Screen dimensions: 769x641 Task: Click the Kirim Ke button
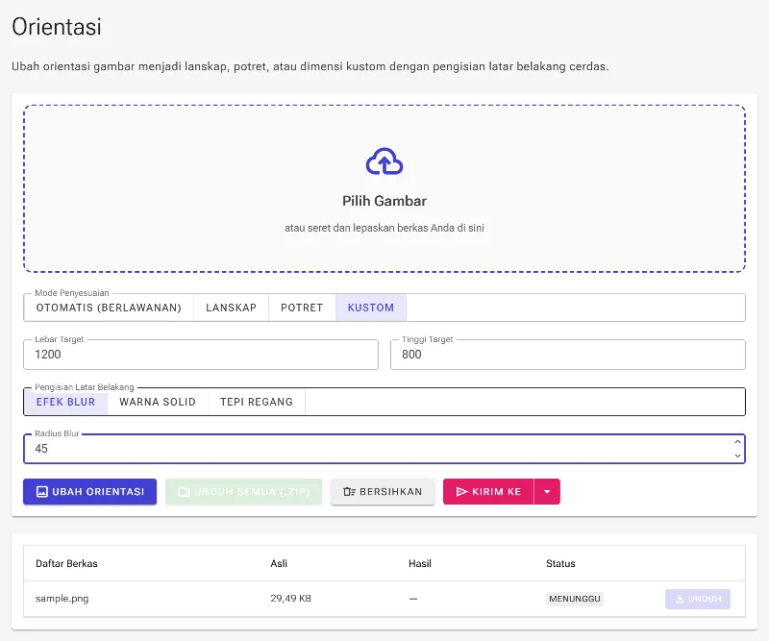(488, 491)
